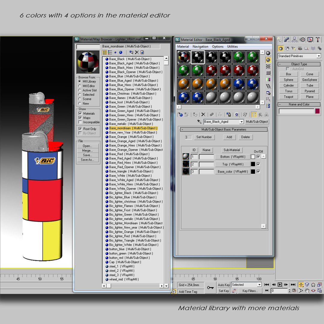Toggle On/Off checkbox for Bottom sub-material

258,157
